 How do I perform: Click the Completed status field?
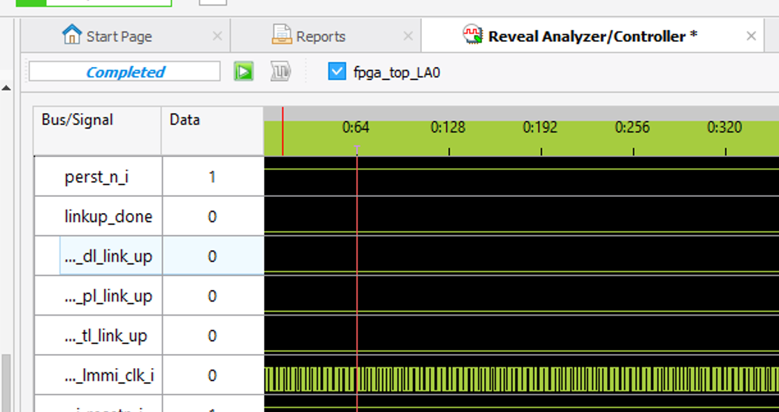[124, 71]
